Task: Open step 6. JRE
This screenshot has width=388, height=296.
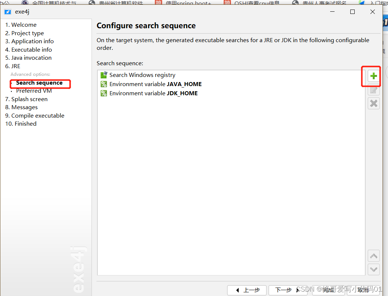Action: (x=12, y=66)
